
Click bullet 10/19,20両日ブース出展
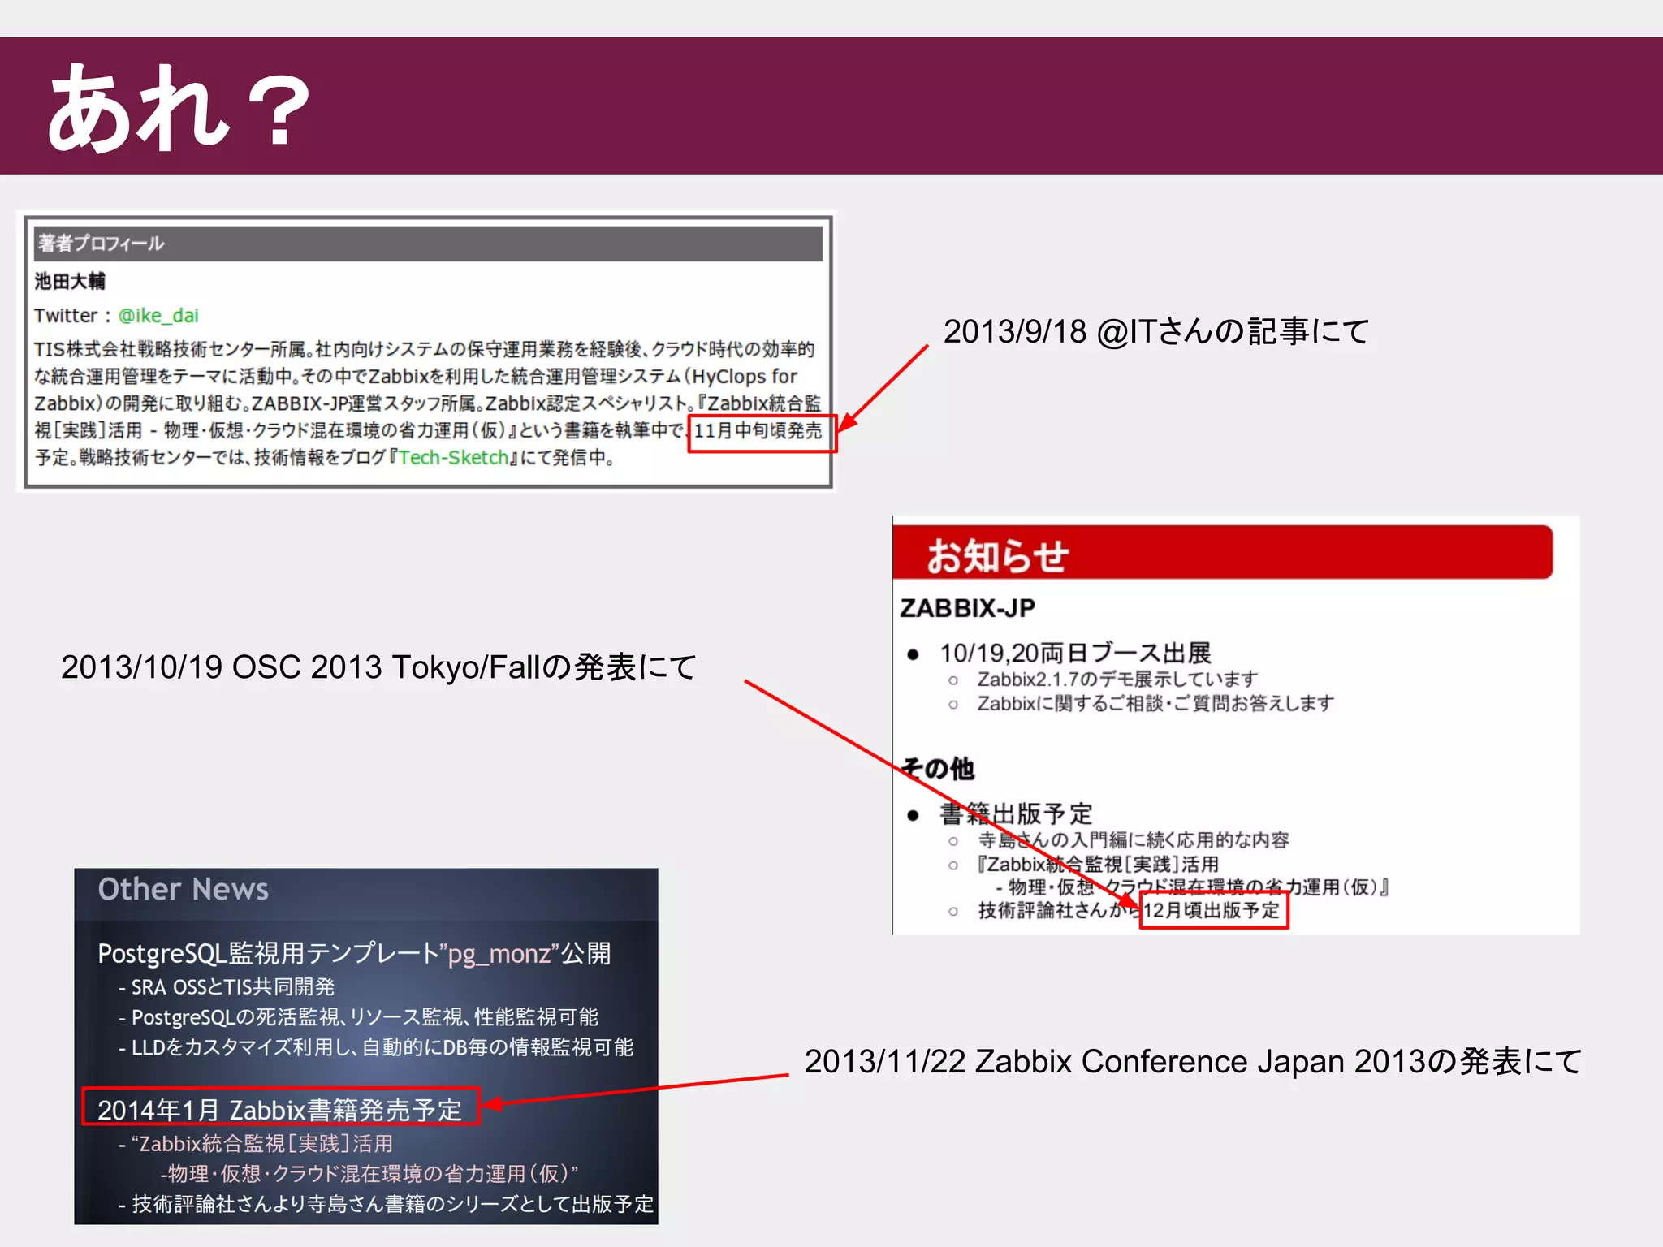click(1075, 654)
